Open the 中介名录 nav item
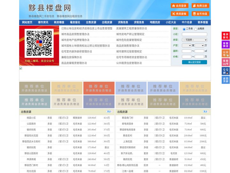This screenshot has width=230, height=173. click(x=187, y=22)
